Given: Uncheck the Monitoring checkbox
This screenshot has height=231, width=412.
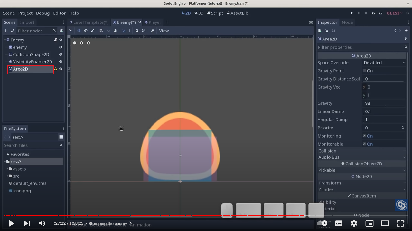Looking at the screenshot, I should (364, 136).
